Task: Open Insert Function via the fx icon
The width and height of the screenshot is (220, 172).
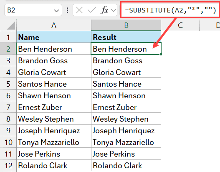Action: click(x=104, y=10)
